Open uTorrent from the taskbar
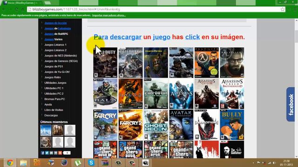298x167 pixels. click(78, 163)
